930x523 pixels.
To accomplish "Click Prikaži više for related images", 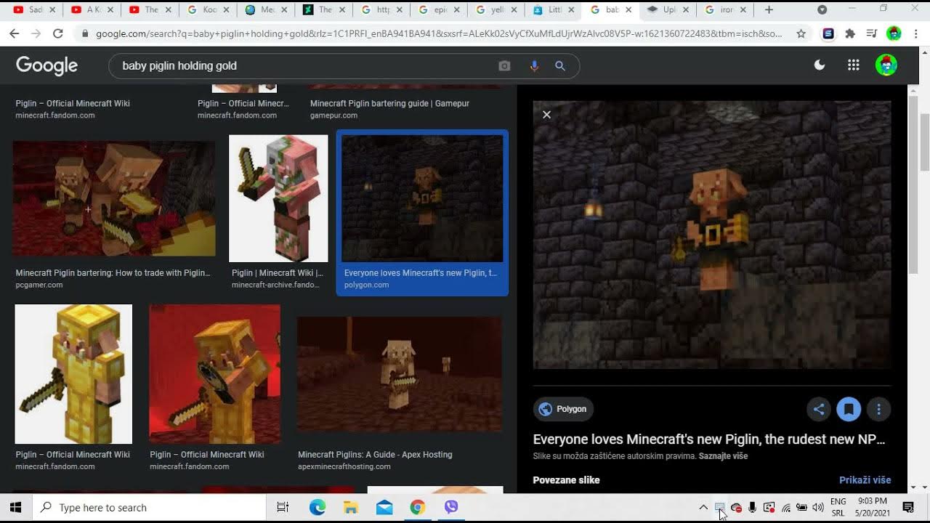I will pos(865,480).
